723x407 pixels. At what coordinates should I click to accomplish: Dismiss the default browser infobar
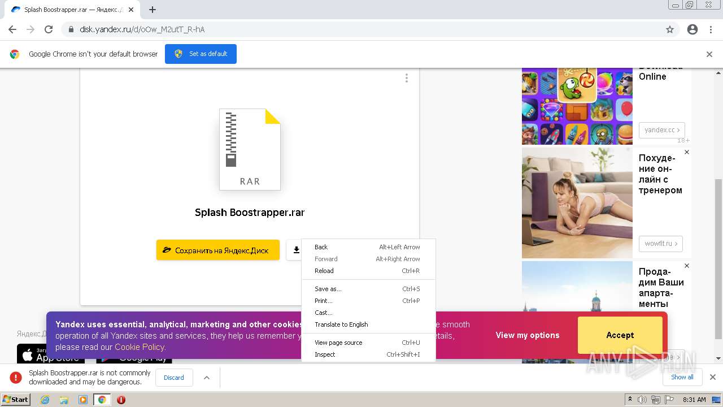709,54
